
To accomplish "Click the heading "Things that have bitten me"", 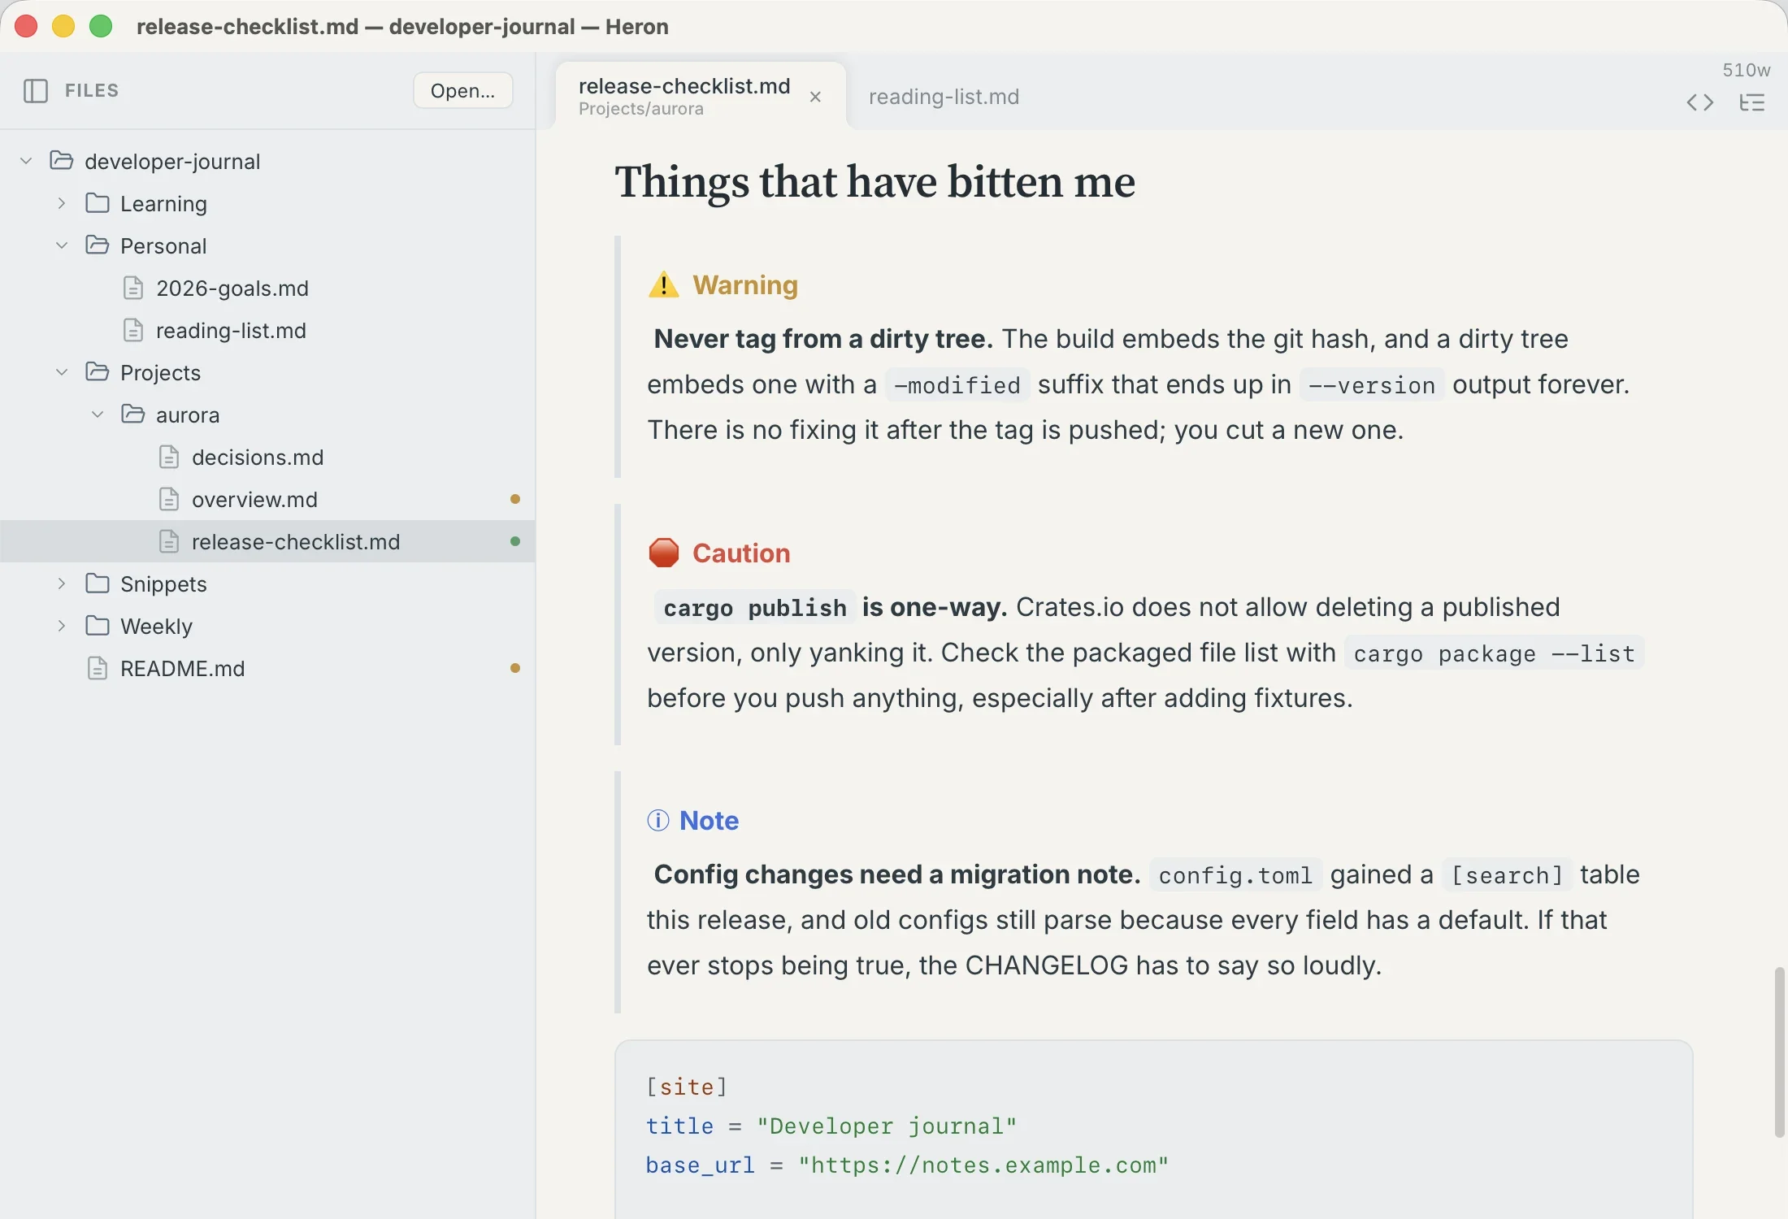I will [874, 181].
